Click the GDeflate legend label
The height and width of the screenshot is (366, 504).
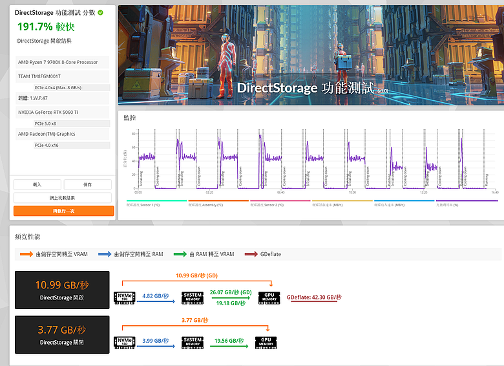point(271,254)
